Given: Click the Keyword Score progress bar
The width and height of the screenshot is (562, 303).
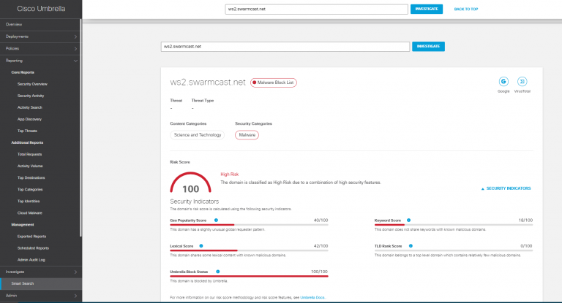Looking at the screenshot, I should point(454,225).
